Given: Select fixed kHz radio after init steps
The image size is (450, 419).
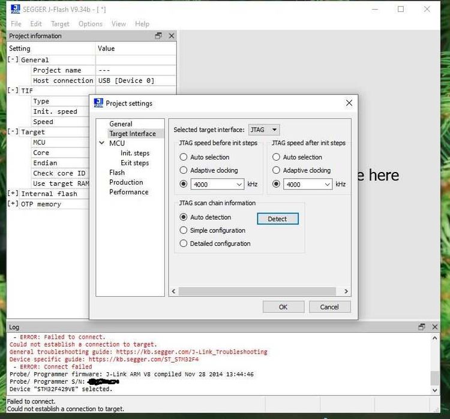Looking at the screenshot, I should click(276, 184).
